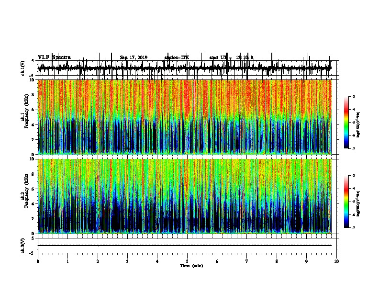Click the "4" kHz tick of the ch.2 spectrogram

coord(33,204)
